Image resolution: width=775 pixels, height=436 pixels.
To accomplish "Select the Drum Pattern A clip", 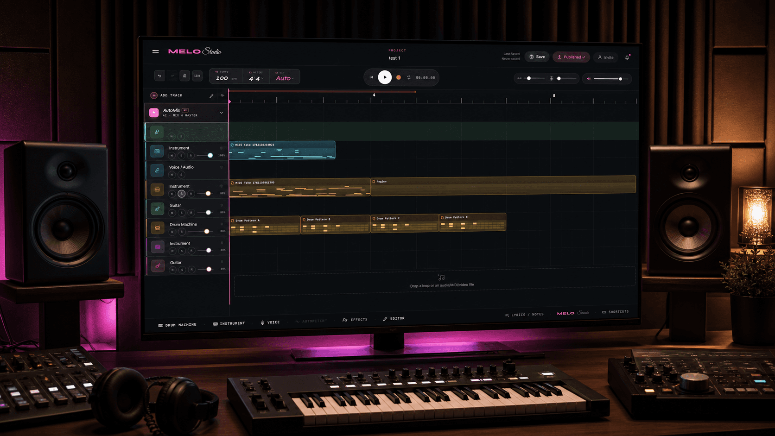I will click(x=265, y=226).
